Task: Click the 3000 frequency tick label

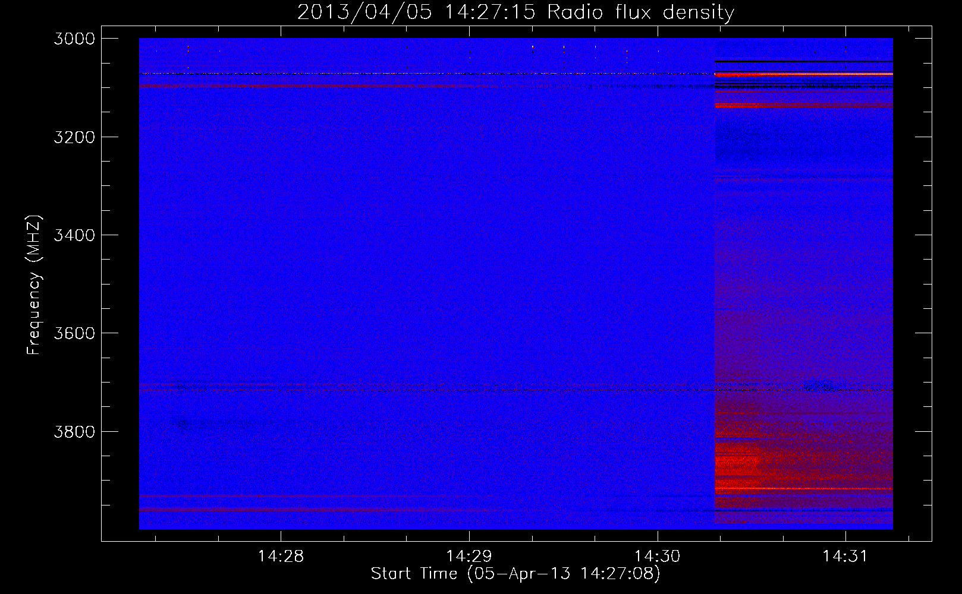Action: pyautogui.click(x=74, y=39)
